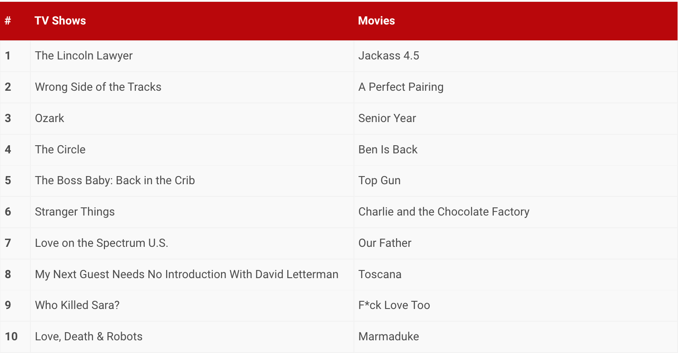Click the Senior Year movie cell
The height and width of the screenshot is (353, 678).
[x=387, y=118]
